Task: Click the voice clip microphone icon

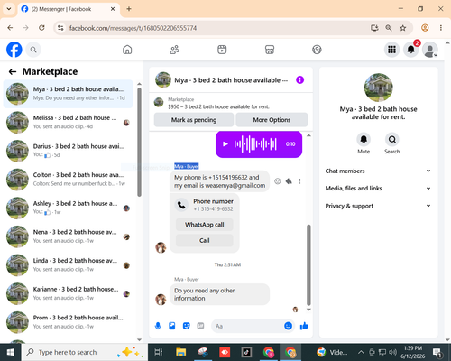Action: click(158, 326)
